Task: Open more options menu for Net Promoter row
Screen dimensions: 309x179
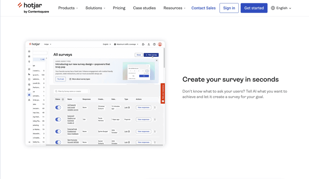Action: (155, 142)
